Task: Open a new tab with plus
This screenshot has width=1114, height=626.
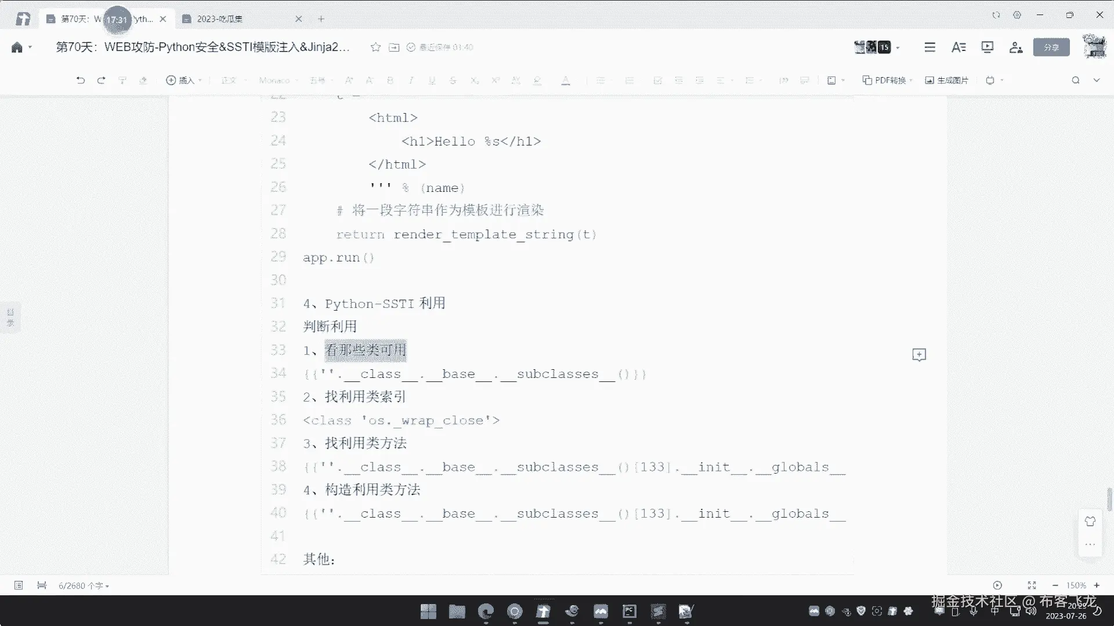Action: point(321,19)
